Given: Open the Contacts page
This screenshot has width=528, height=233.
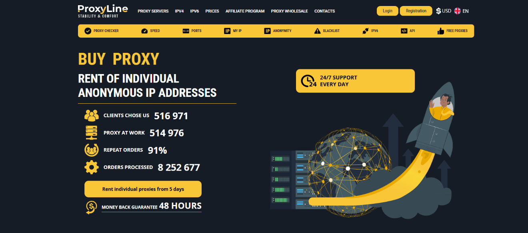Looking at the screenshot, I should (324, 11).
